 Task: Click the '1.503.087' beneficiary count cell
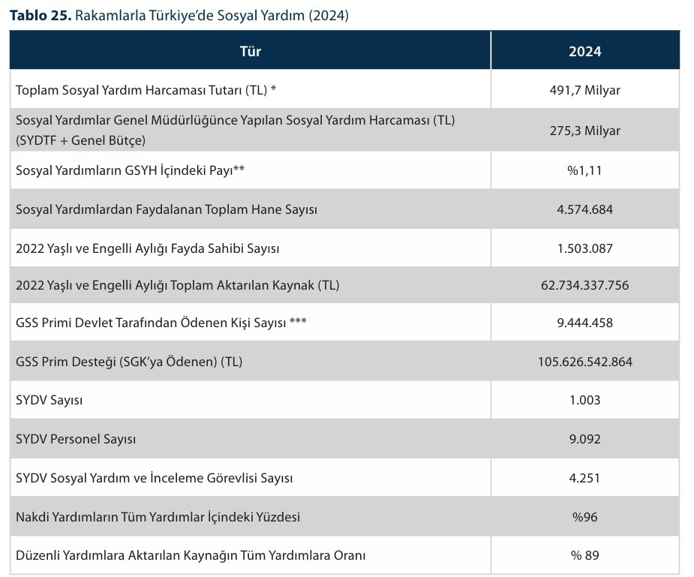tap(584, 248)
